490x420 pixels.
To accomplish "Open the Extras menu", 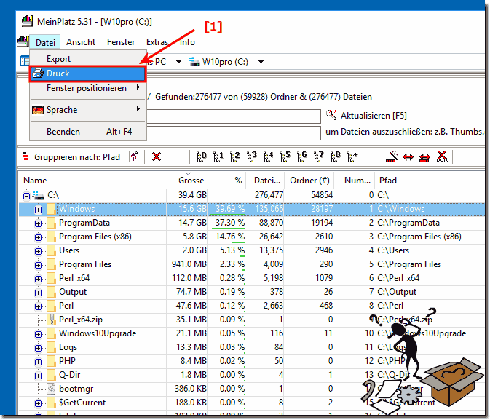I will pyautogui.click(x=157, y=42).
